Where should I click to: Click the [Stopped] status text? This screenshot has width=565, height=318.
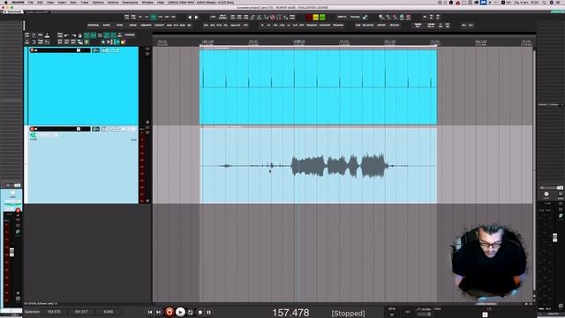[348, 314]
